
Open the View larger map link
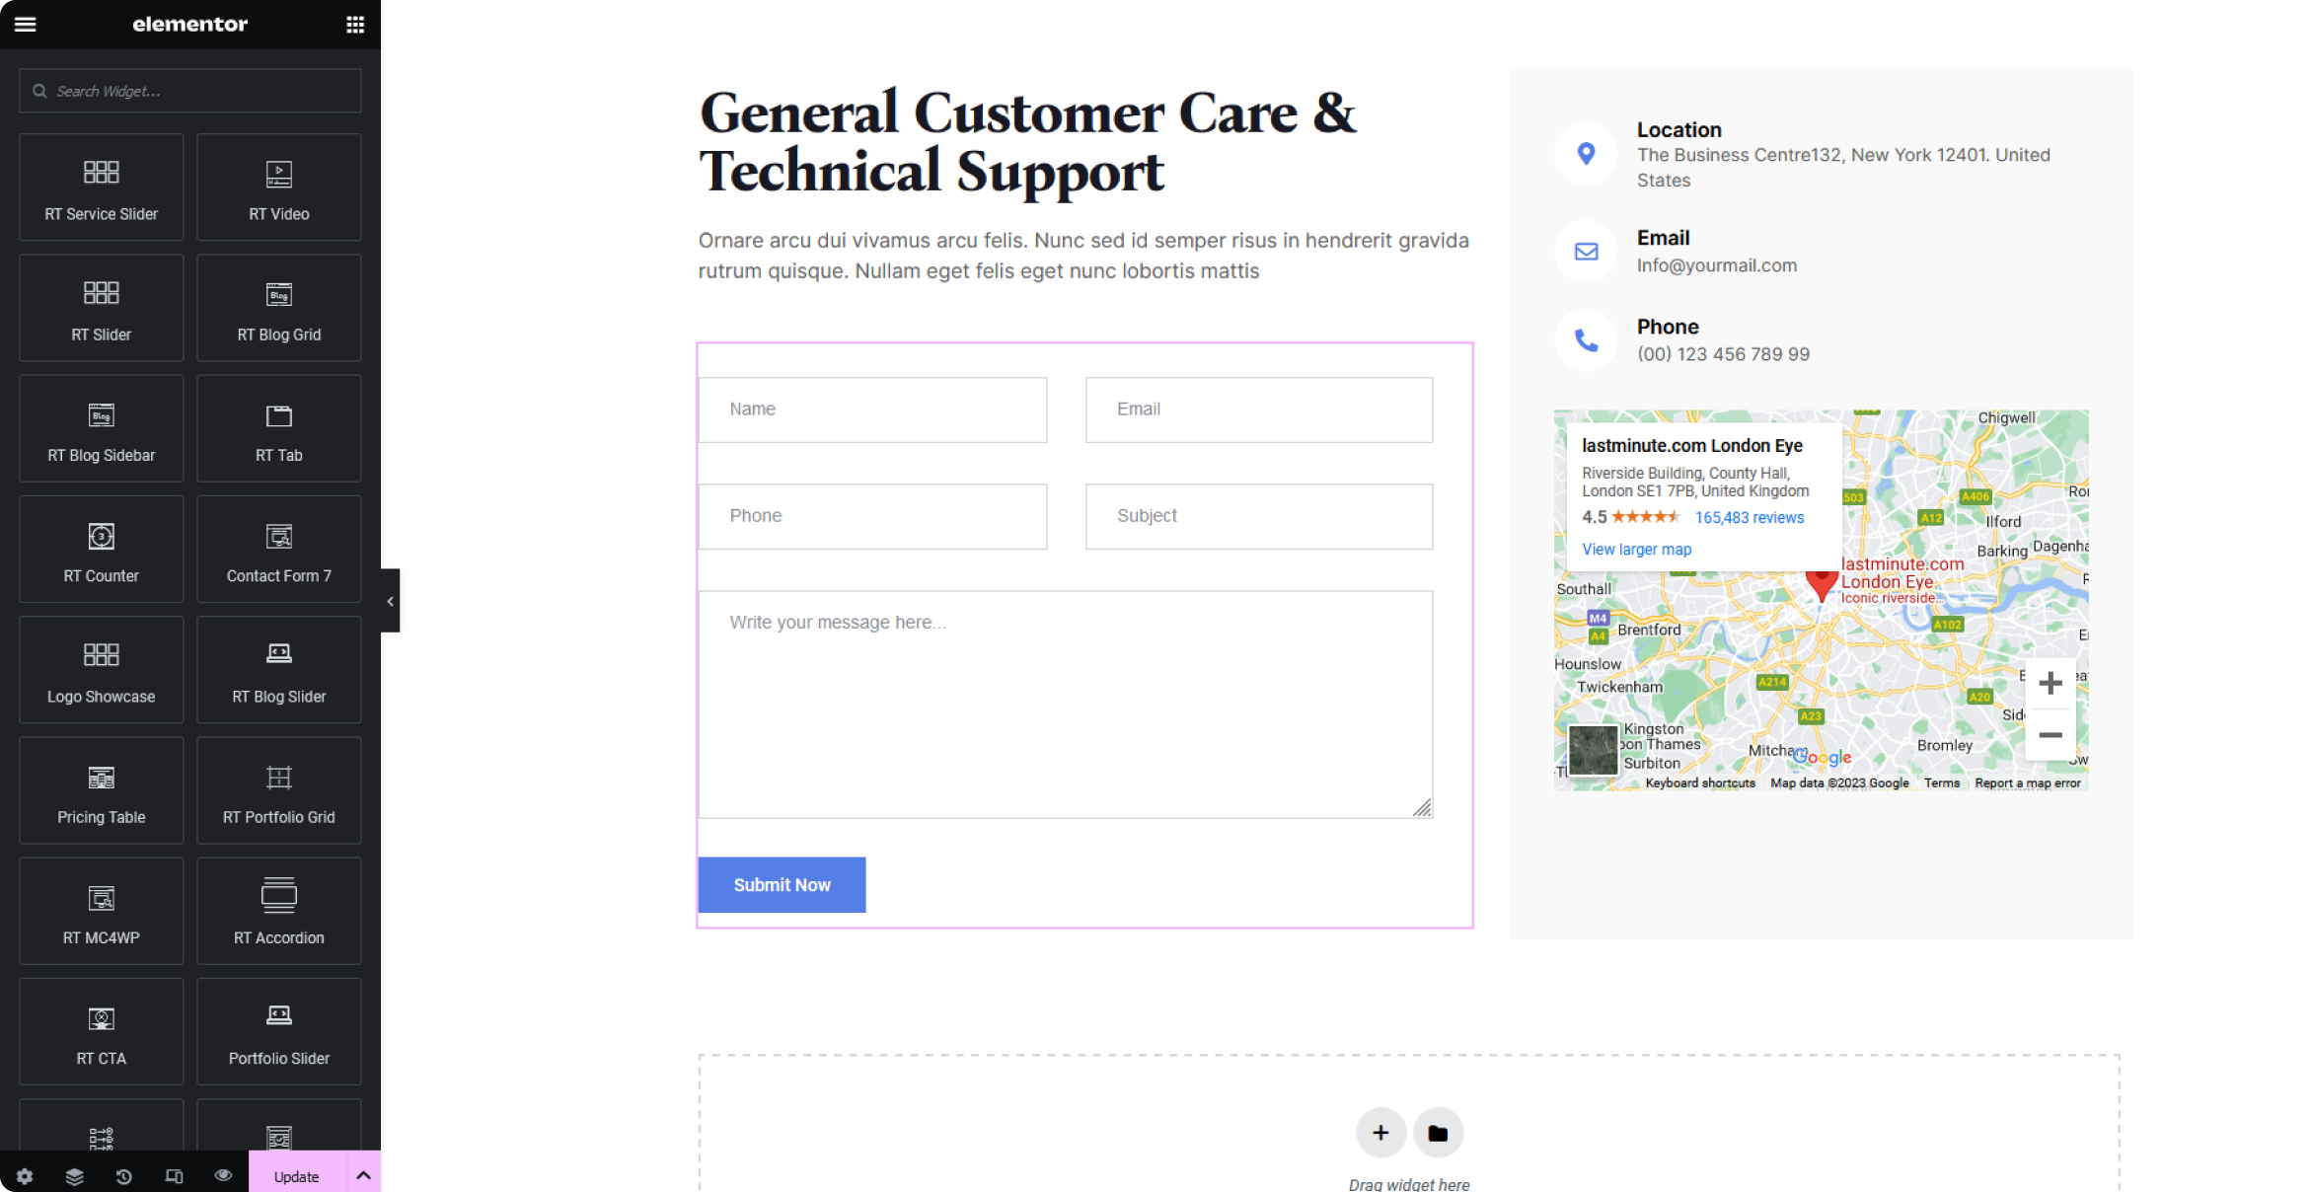[1636, 550]
